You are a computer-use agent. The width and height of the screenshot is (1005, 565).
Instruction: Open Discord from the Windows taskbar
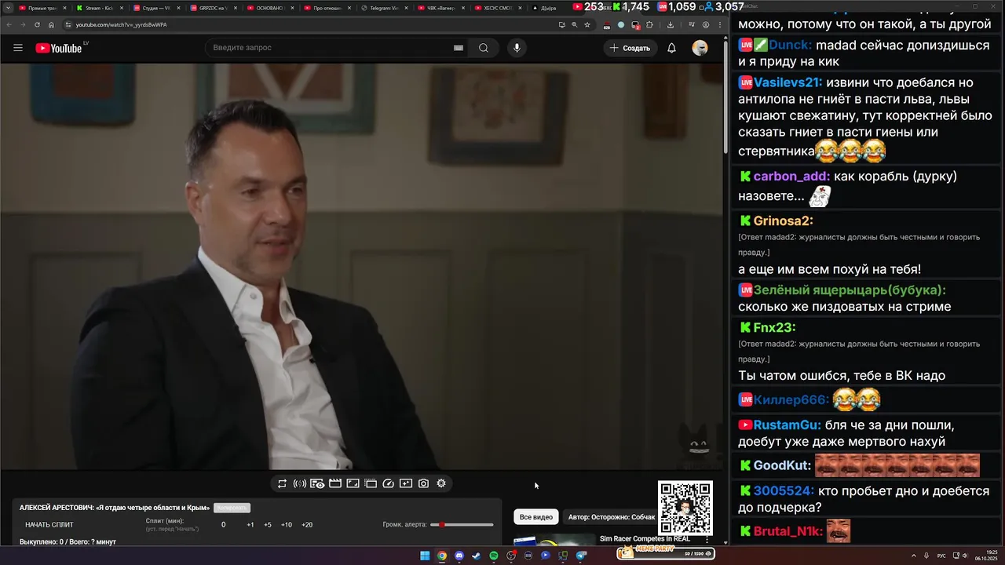459,556
